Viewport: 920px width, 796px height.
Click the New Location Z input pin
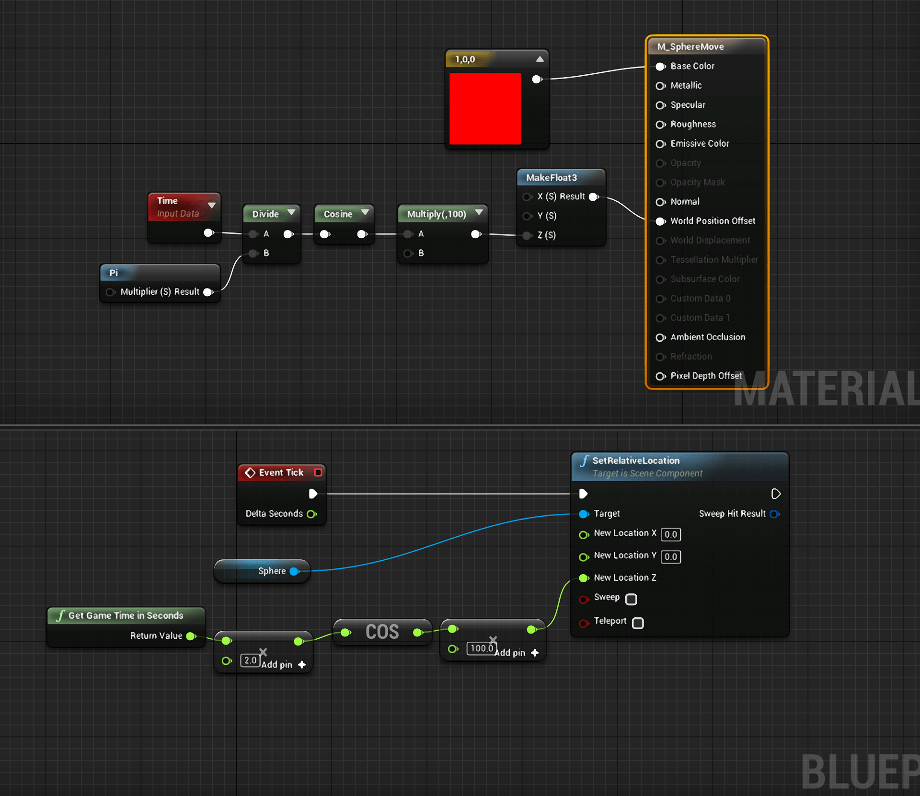click(x=584, y=578)
